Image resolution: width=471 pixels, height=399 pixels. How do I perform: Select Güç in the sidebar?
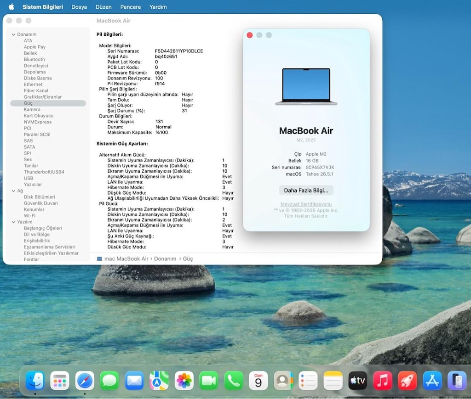coord(48,103)
